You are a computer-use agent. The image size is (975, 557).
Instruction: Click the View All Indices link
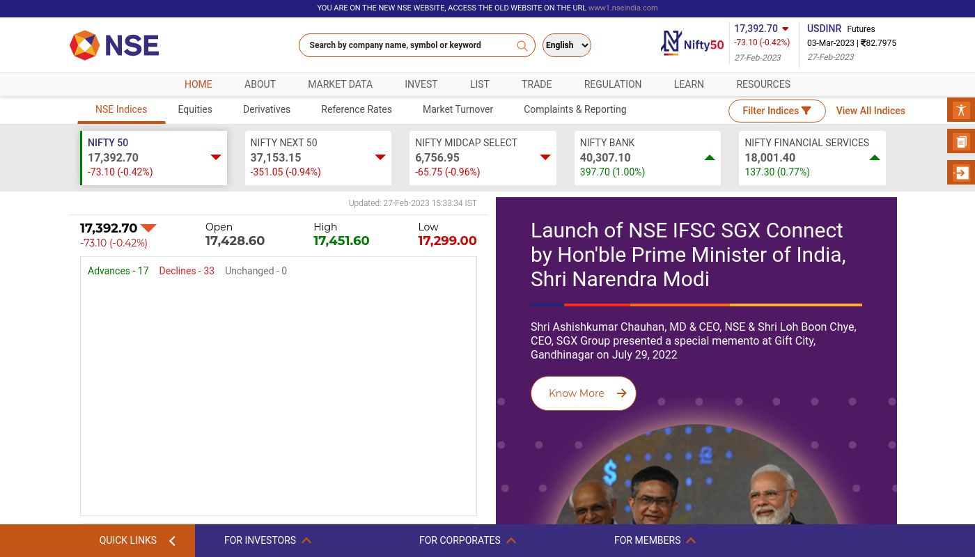point(871,111)
